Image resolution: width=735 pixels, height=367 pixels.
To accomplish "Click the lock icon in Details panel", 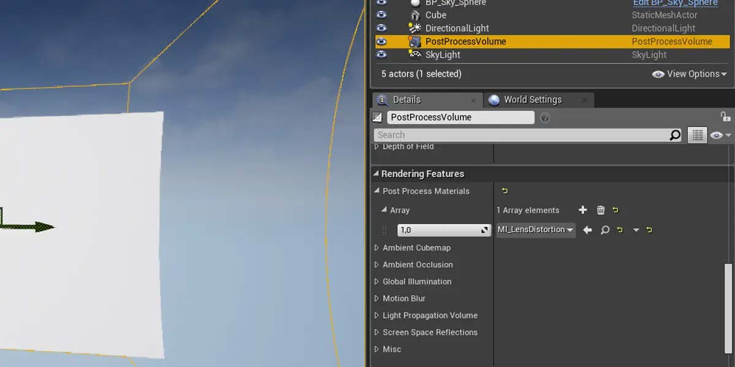I will click(725, 117).
